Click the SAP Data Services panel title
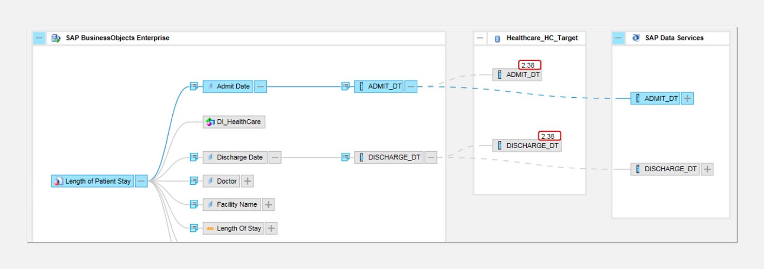Image resolution: width=764 pixels, height=269 pixels. pyautogui.click(x=674, y=38)
